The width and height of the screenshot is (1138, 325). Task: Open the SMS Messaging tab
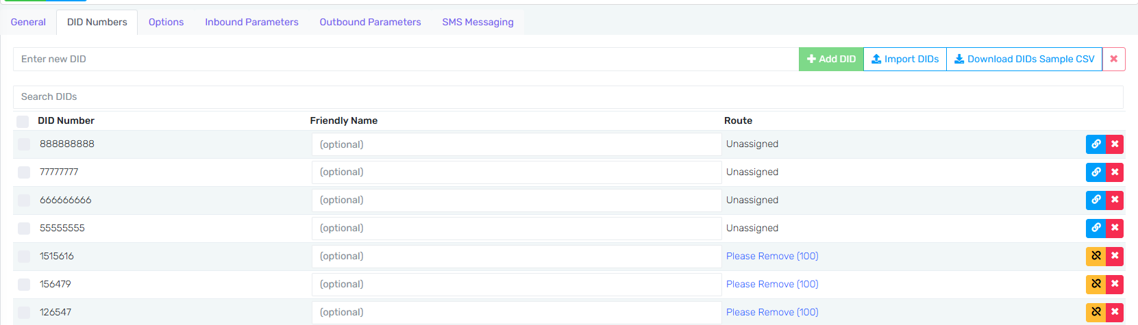[x=478, y=22]
